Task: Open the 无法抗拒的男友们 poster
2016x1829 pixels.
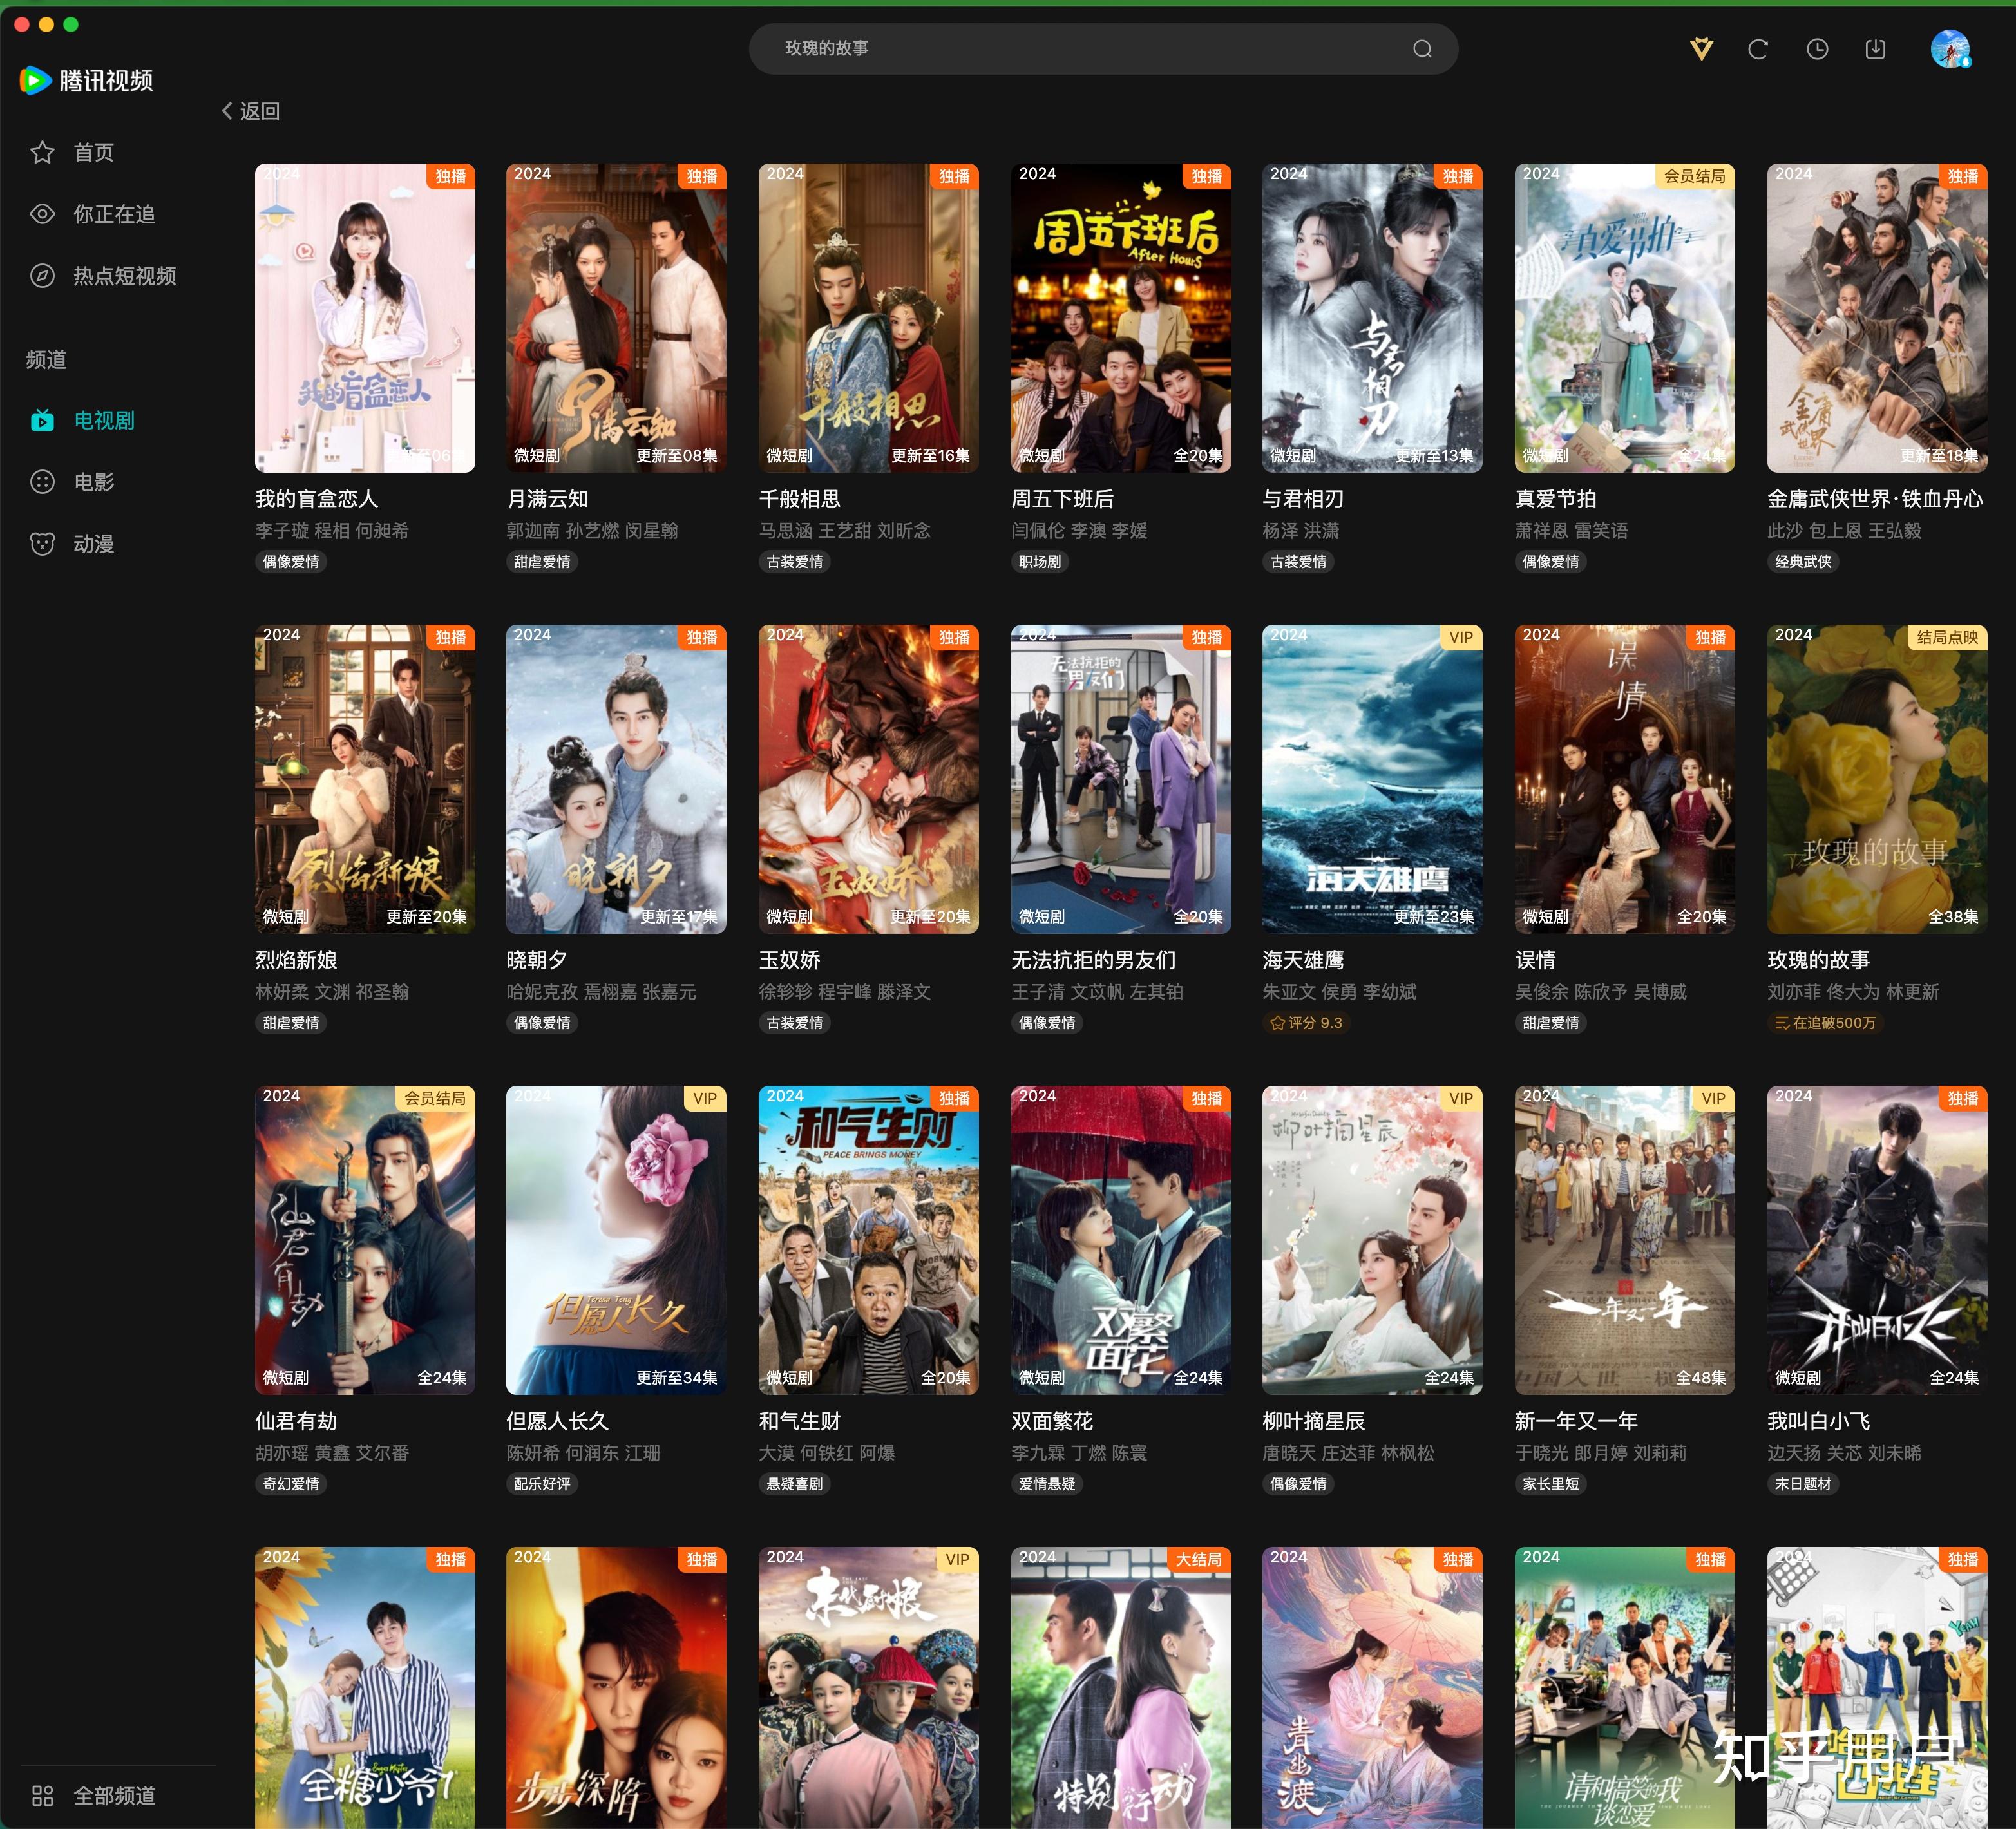Action: (x=1121, y=779)
